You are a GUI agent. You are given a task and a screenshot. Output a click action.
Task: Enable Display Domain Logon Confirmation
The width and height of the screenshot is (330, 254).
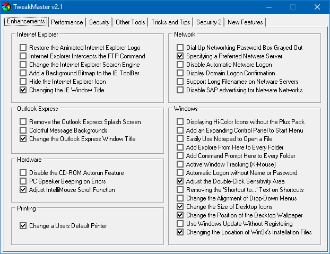[180, 73]
